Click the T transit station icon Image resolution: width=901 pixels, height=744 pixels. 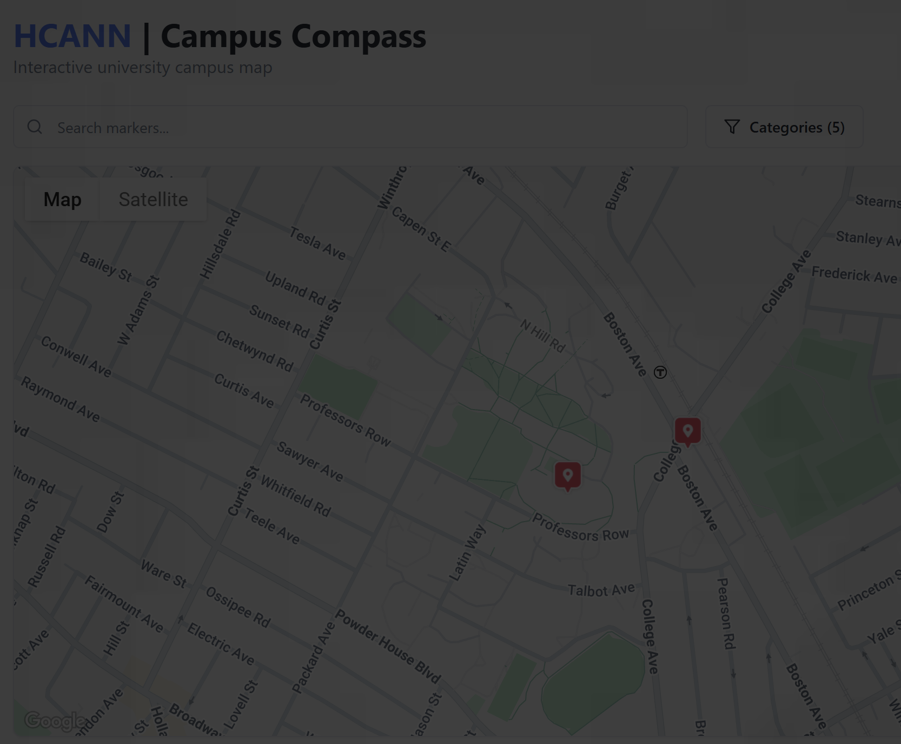point(660,372)
